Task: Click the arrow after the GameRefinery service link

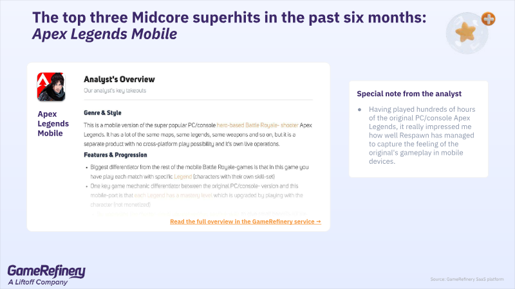Action: tap(318, 222)
